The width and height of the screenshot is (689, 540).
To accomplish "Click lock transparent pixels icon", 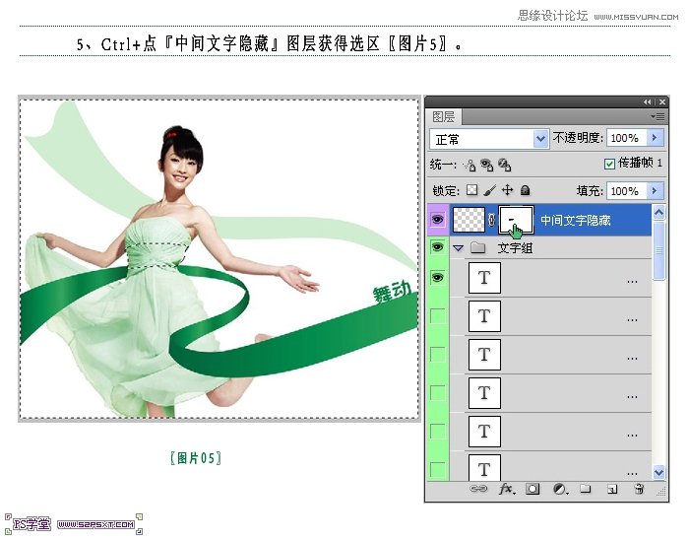I will pyautogui.click(x=471, y=190).
